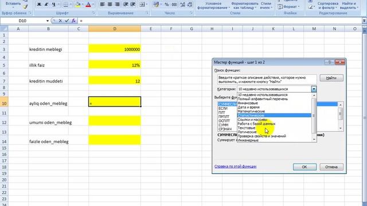Open the Условное форматирование menu
This screenshot has width=367, height=206.
click(213, 6)
